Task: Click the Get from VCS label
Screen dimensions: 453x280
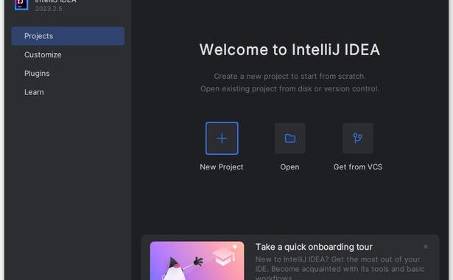Action: tap(358, 167)
